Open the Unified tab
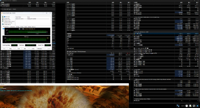This screenshot has height=108, width=200. click(30, 27)
